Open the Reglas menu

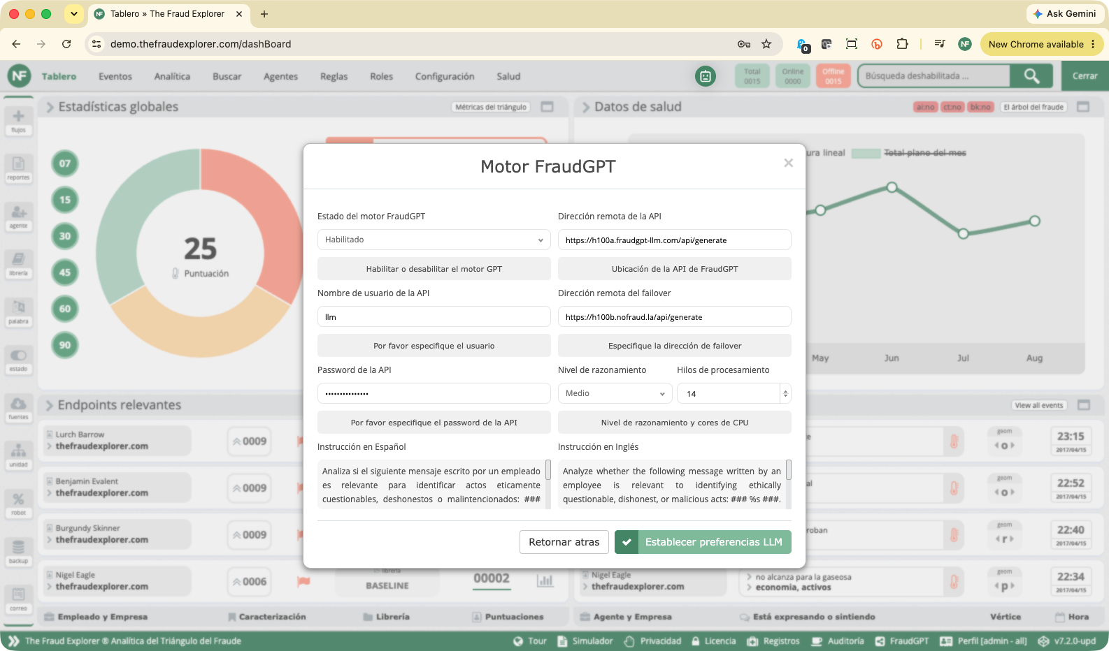tap(334, 76)
